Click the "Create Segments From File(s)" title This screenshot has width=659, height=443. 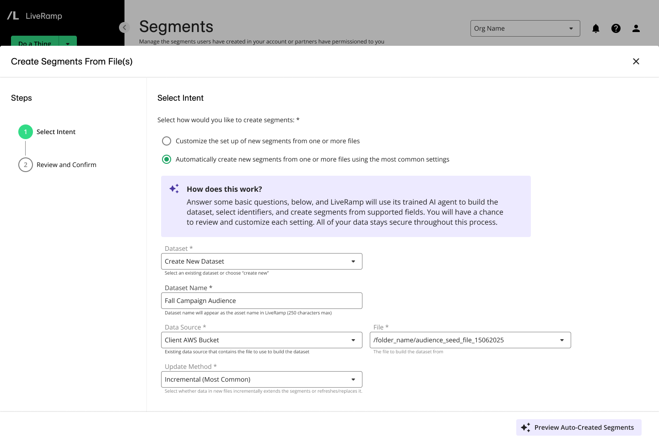click(x=72, y=61)
